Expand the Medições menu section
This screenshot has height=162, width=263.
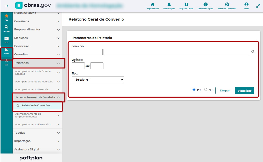click(37, 38)
